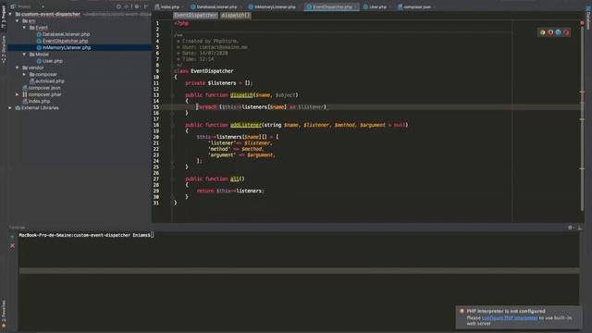Screen dimensions: 592x333
Task: Hide the Project panel via header icon
Action: coord(146,6)
